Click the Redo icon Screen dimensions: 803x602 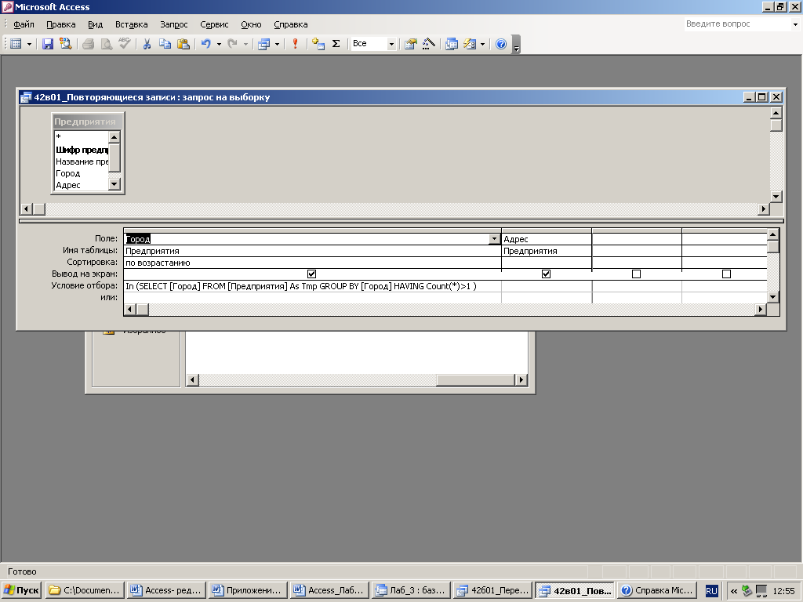(x=232, y=44)
